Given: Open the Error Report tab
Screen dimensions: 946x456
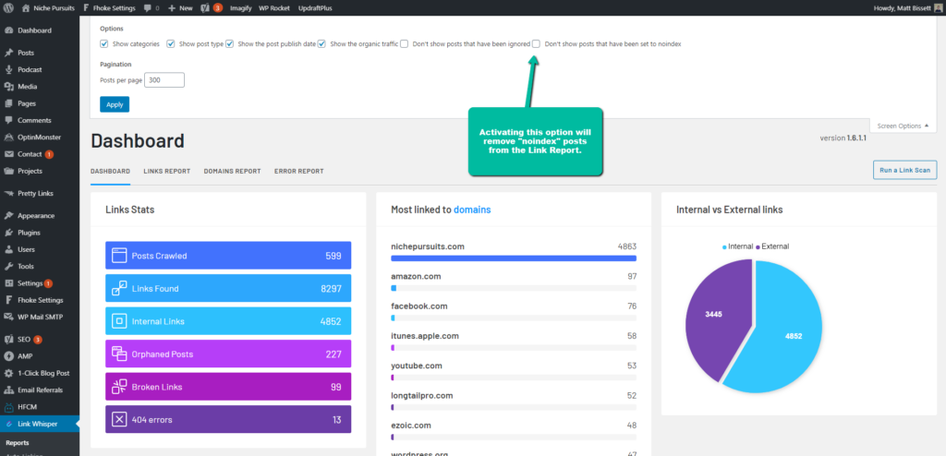Looking at the screenshot, I should coord(298,172).
